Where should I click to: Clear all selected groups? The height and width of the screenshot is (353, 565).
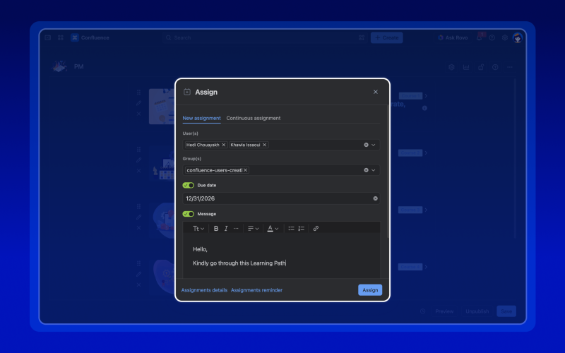tap(366, 170)
